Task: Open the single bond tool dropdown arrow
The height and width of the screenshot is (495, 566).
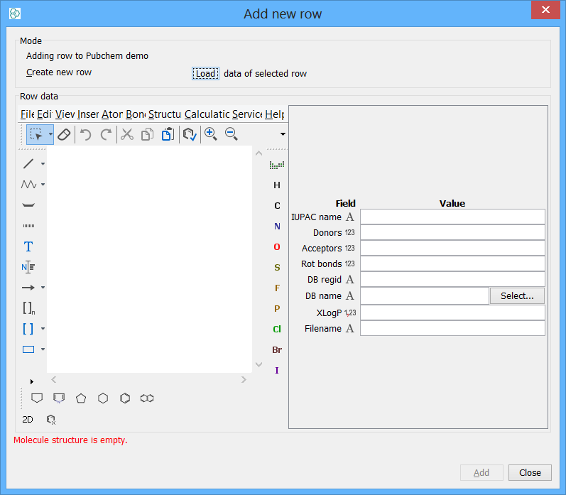Action: 43,164
